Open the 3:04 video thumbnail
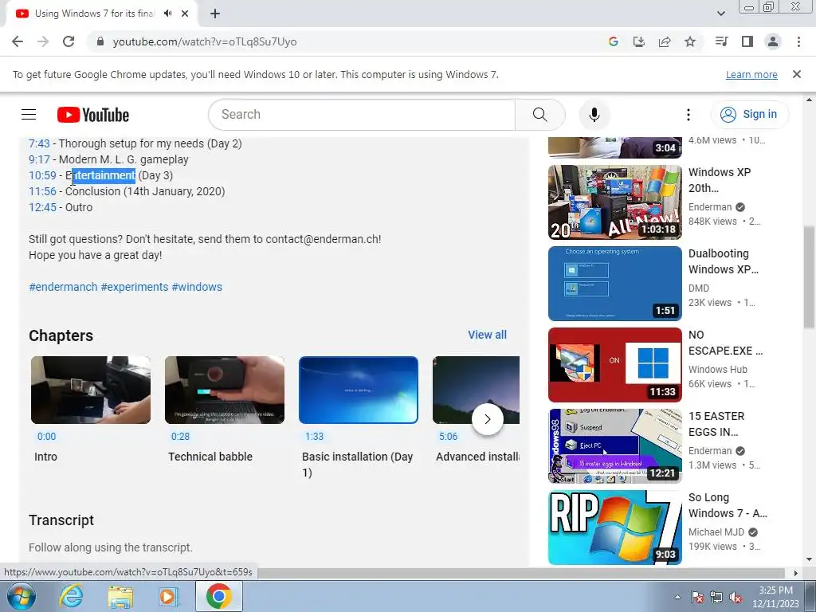This screenshot has height=612, width=816. click(x=615, y=147)
